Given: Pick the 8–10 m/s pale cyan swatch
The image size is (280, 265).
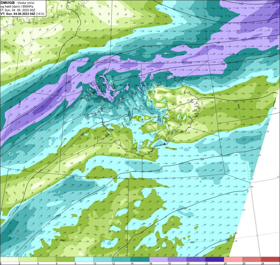Looking at the screenshot, I should (x=84, y=259).
